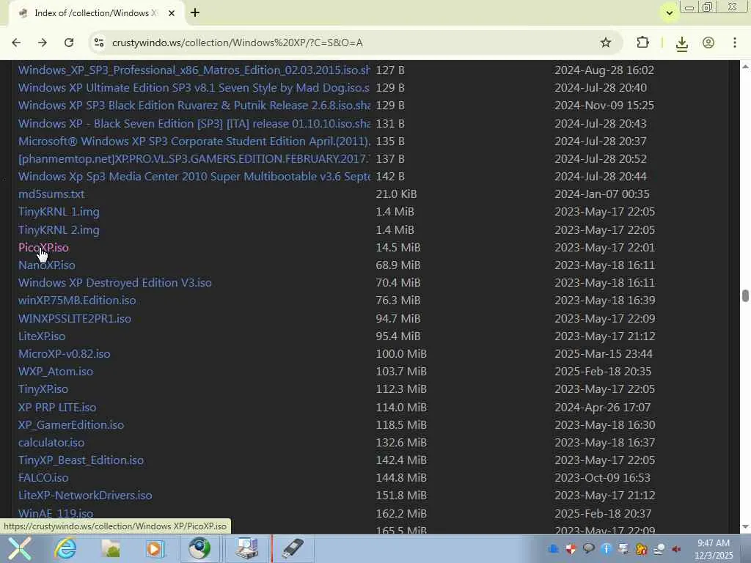The width and height of the screenshot is (751, 563).
Task: Expand the tab search dropdown arrow
Action: pyautogui.click(x=669, y=13)
